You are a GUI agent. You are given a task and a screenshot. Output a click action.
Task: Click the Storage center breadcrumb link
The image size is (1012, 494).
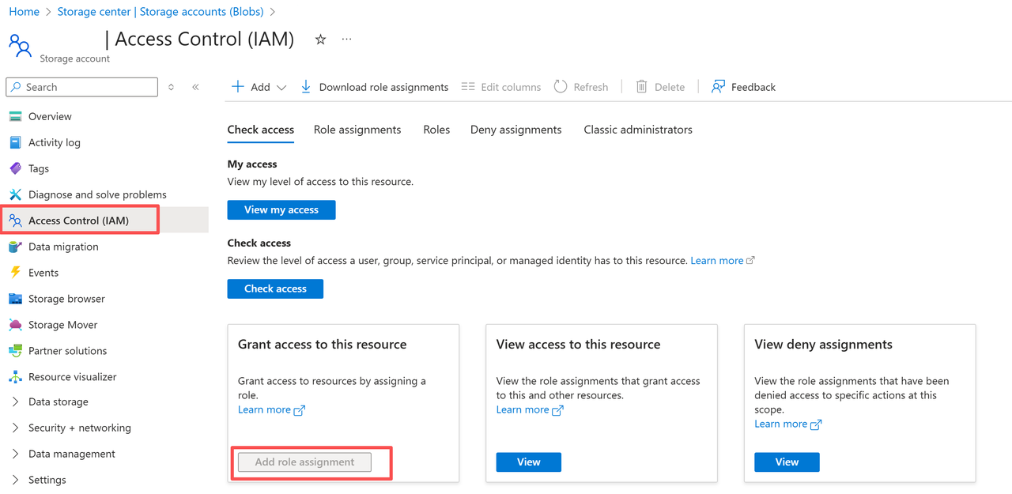(161, 12)
